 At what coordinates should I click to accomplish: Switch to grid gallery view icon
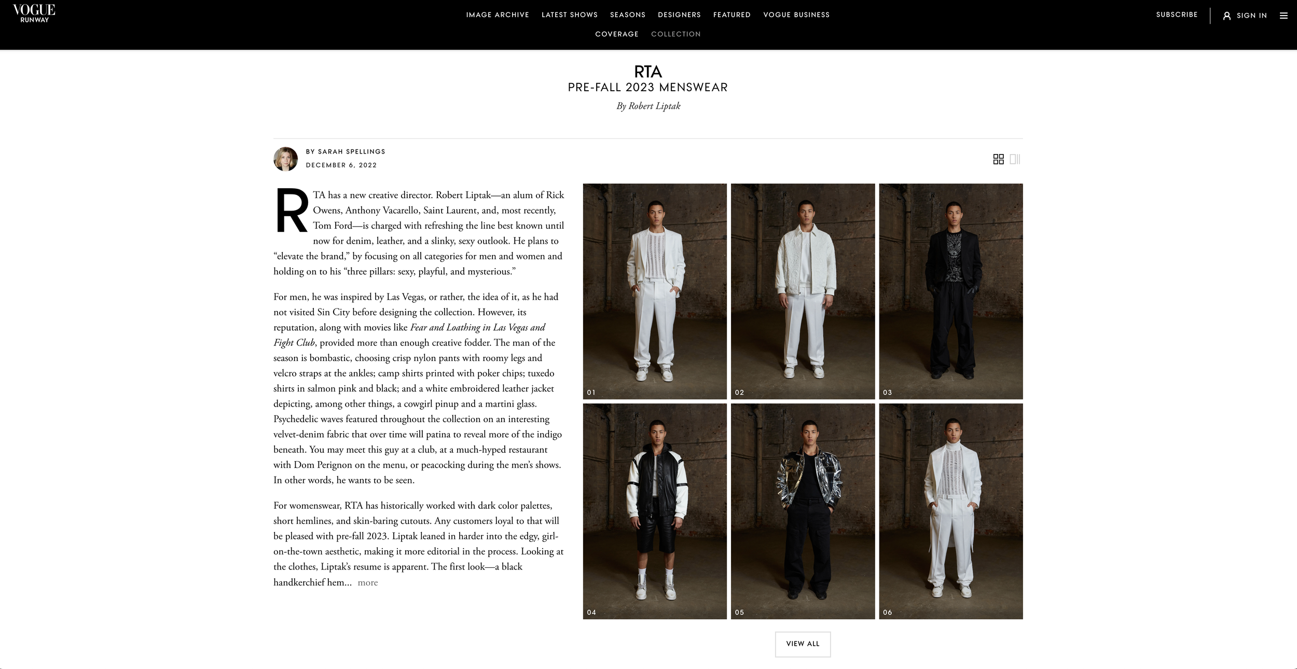click(998, 159)
